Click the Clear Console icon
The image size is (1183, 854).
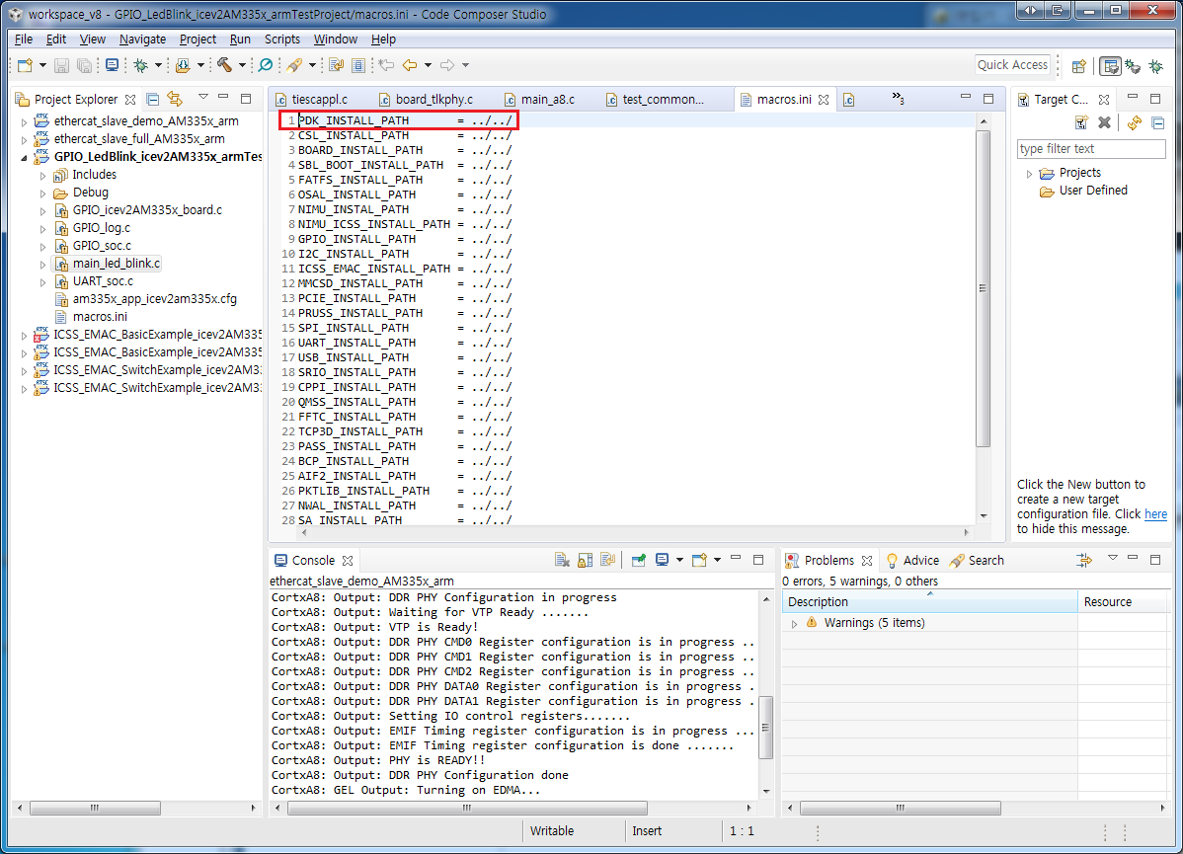click(x=561, y=560)
